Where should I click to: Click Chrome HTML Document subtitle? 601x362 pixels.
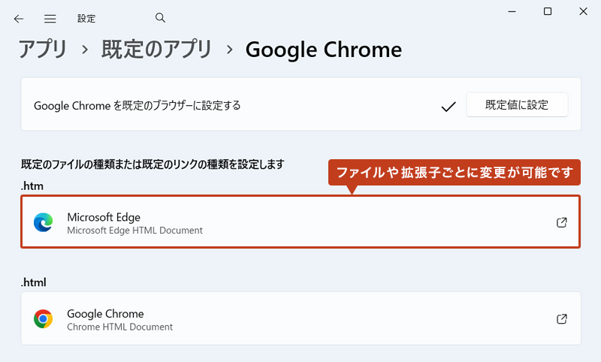point(120,327)
